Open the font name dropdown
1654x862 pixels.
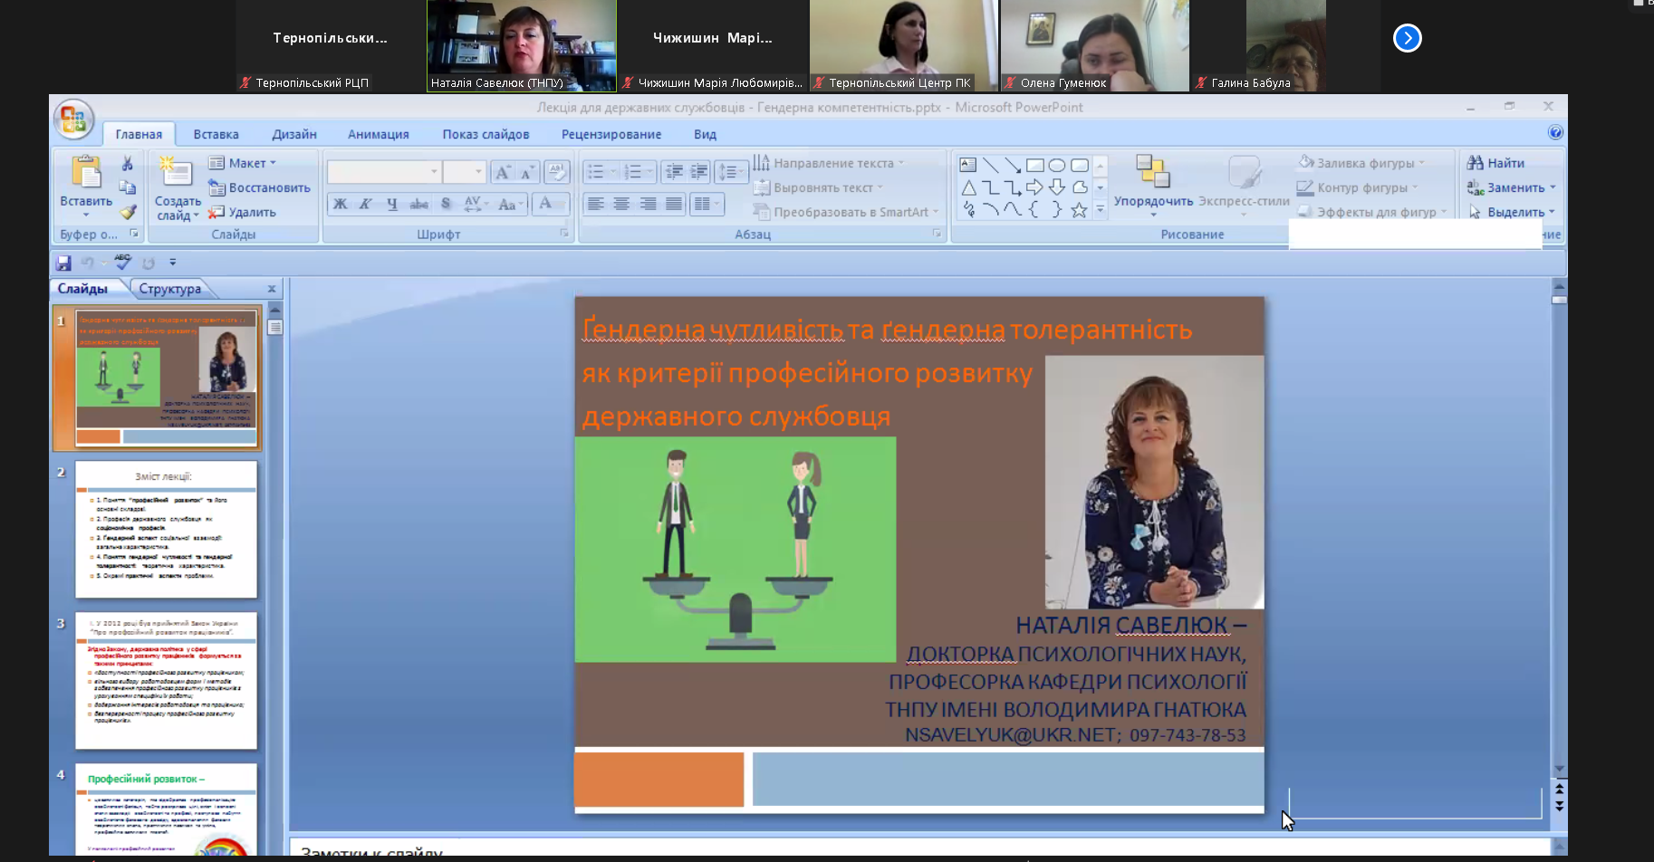(x=434, y=171)
